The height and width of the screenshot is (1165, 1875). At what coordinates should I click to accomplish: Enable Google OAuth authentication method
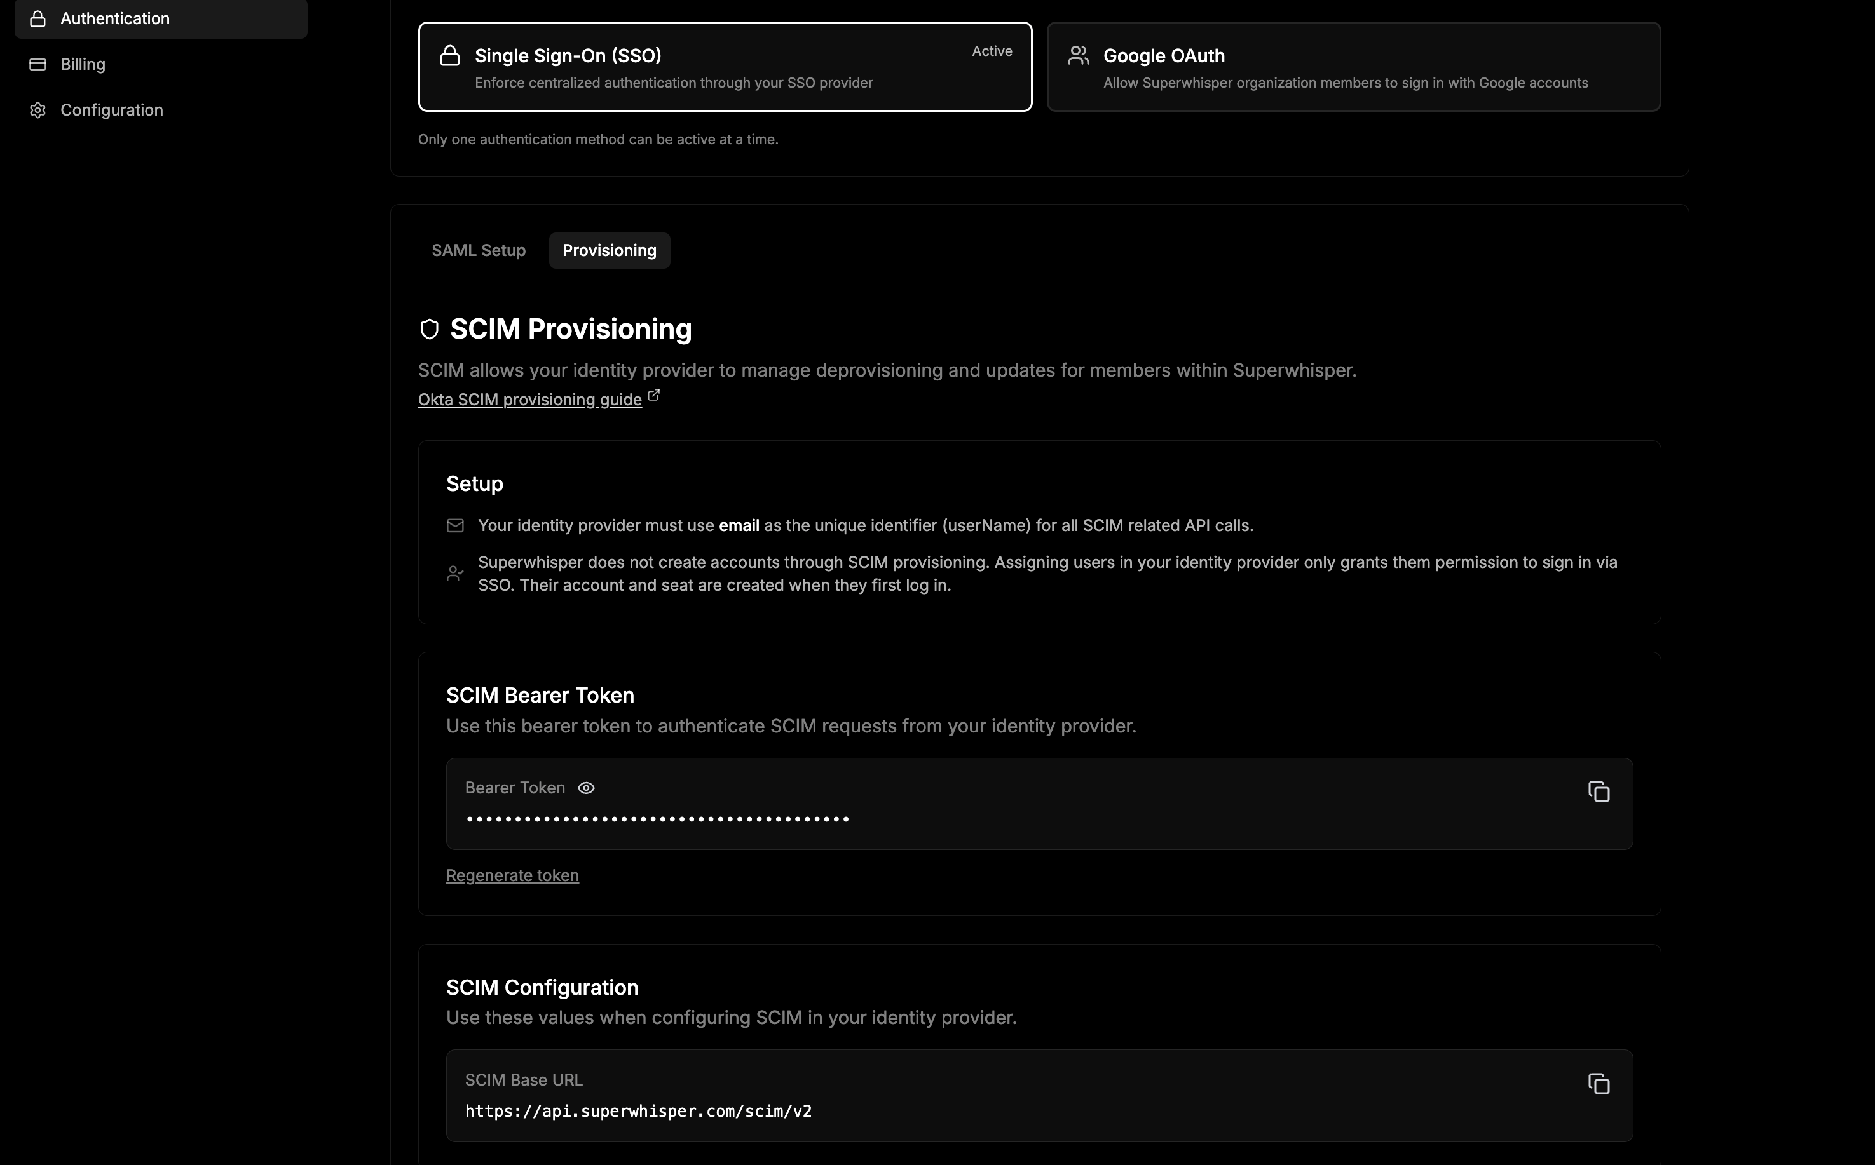pos(1353,66)
